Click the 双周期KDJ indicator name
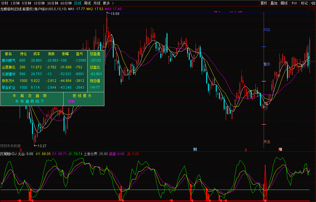The image size is (316, 202). [x=9, y=154]
